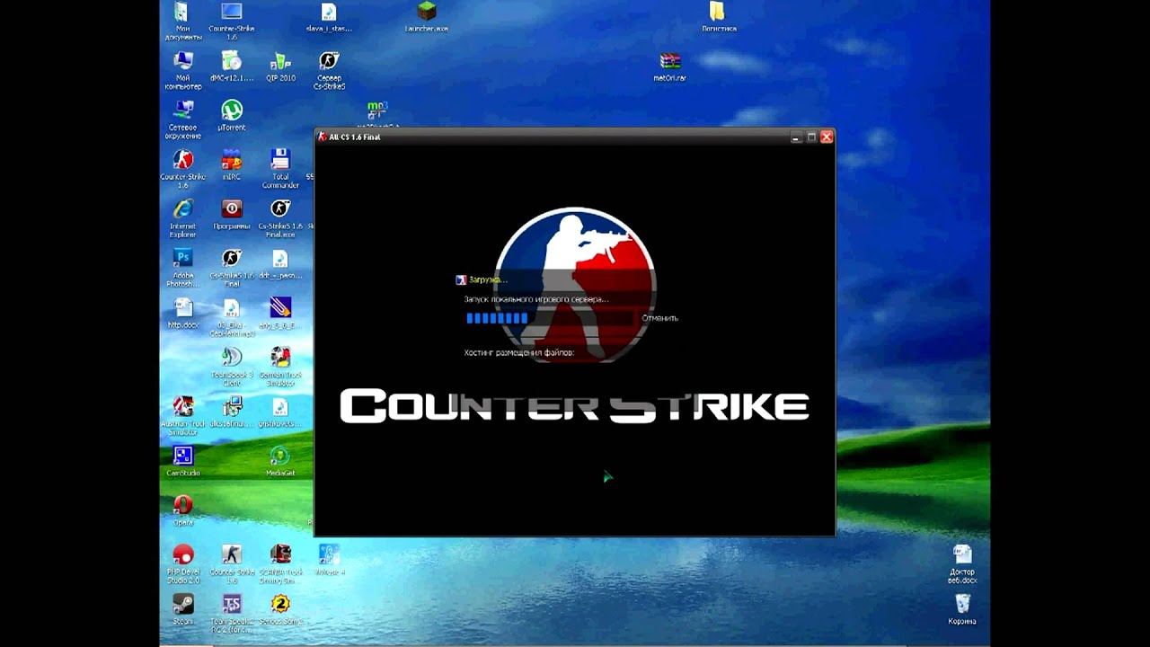Click the Counter-Strike circular logo
This screenshot has height=647, width=1150.
click(575, 284)
